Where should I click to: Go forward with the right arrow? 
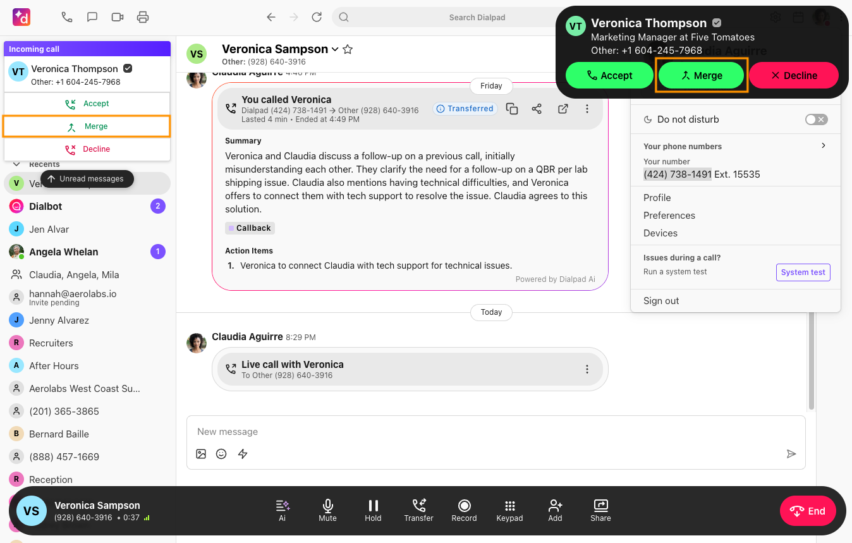tap(294, 17)
